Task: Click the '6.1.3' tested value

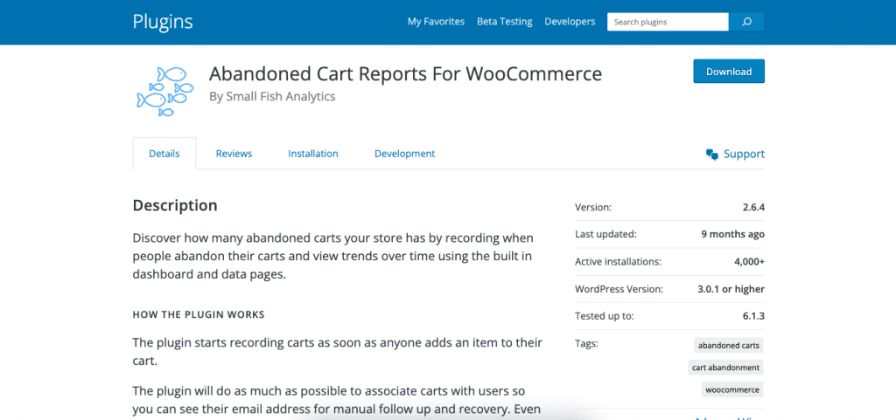Action: click(x=753, y=316)
